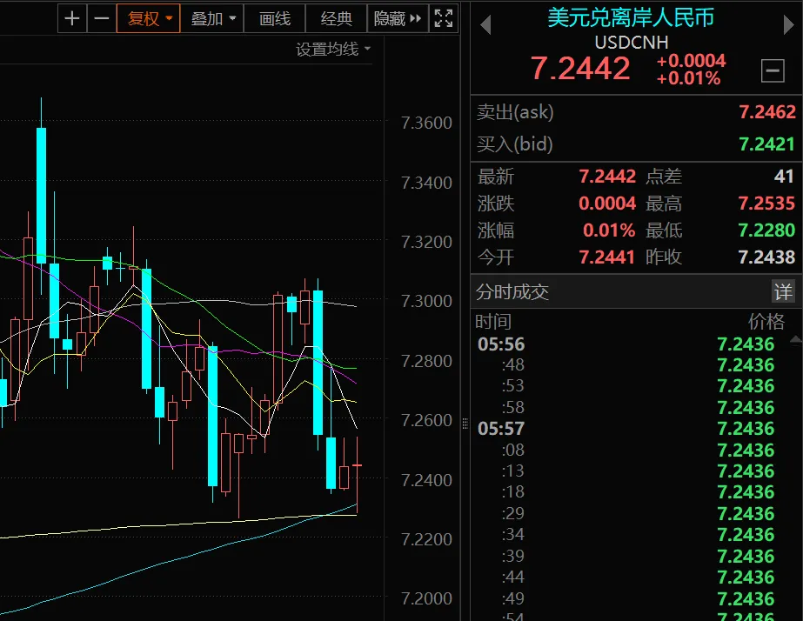Click the USDCNH symbol code

tap(632, 42)
